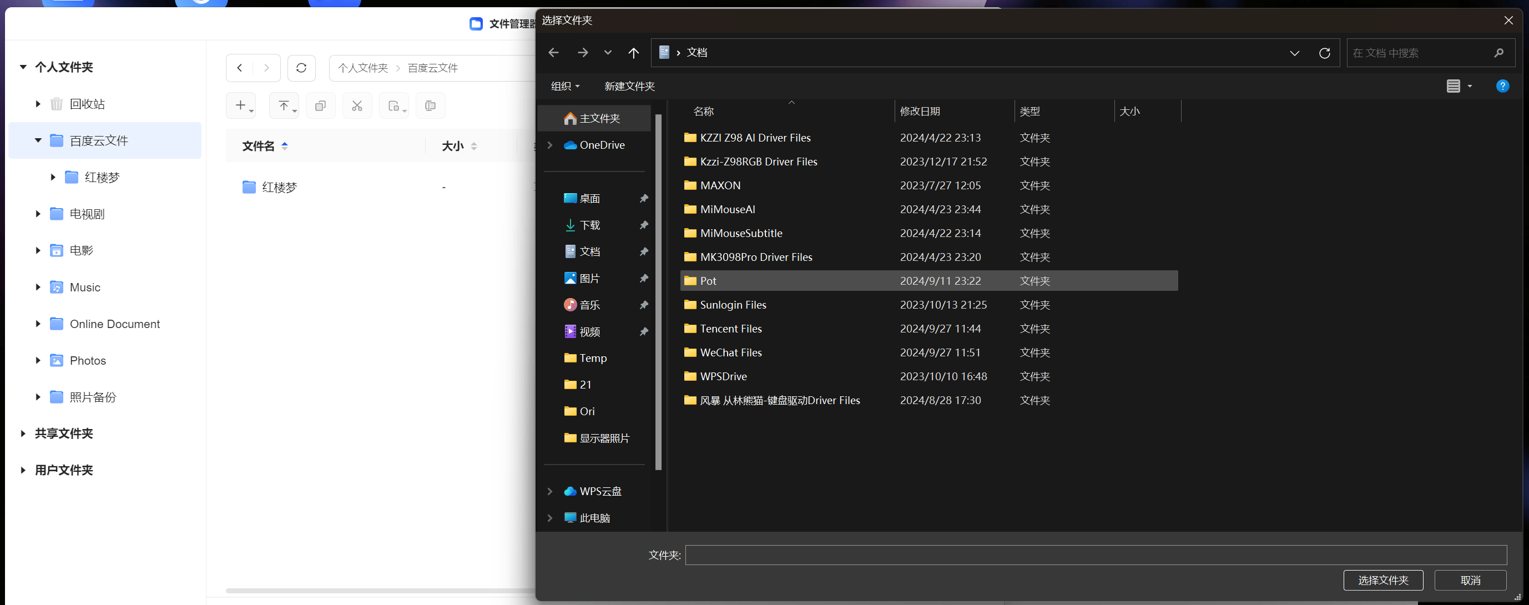The height and width of the screenshot is (605, 1529).
Task: Click the copy icon in toolbar
Action: 321,105
